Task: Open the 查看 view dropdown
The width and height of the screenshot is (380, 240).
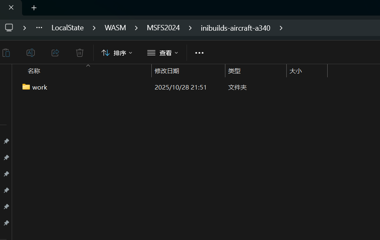Action: coord(163,53)
